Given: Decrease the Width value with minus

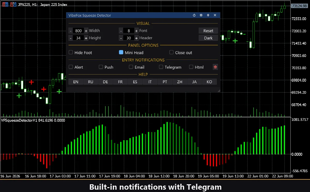Looking at the screenshot, I should pyautogui.click(x=71, y=31).
